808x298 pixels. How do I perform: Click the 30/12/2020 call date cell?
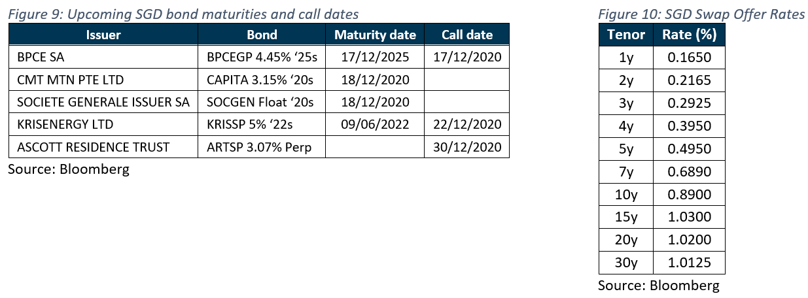(x=466, y=146)
